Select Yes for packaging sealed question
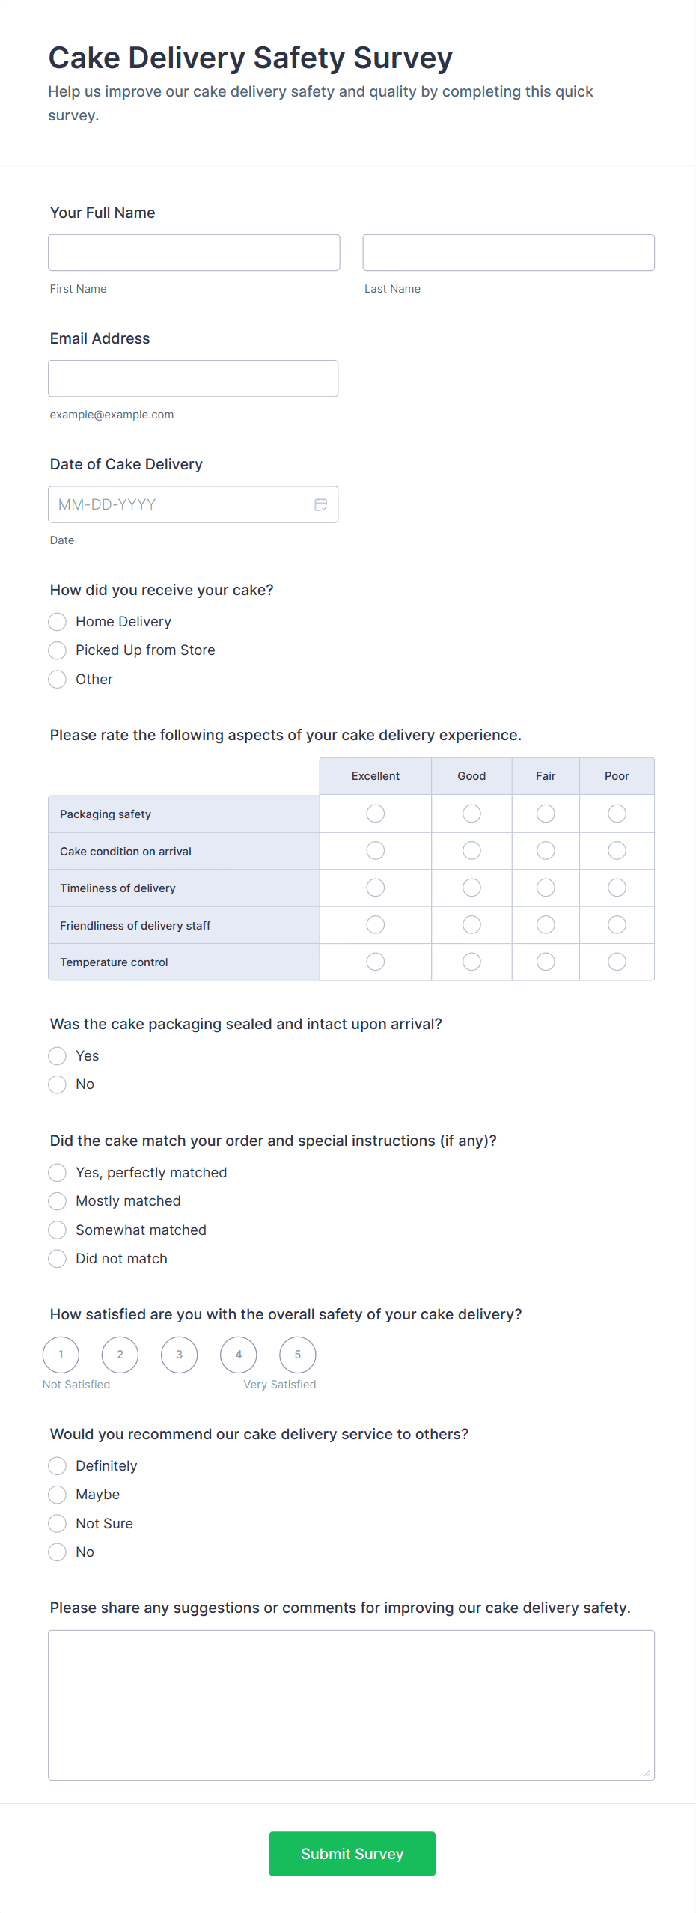696x1913 pixels. click(58, 1056)
